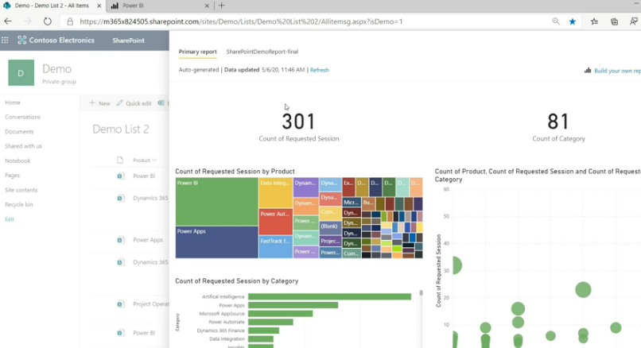The width and height of the screenshot is (641, 348).
Task: Click the 301 Count of Requested Session card
Action: click(299, 127)
